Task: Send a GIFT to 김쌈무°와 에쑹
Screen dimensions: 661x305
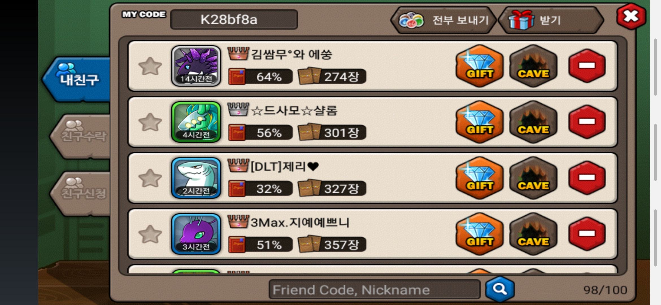Action: [479, 66]
